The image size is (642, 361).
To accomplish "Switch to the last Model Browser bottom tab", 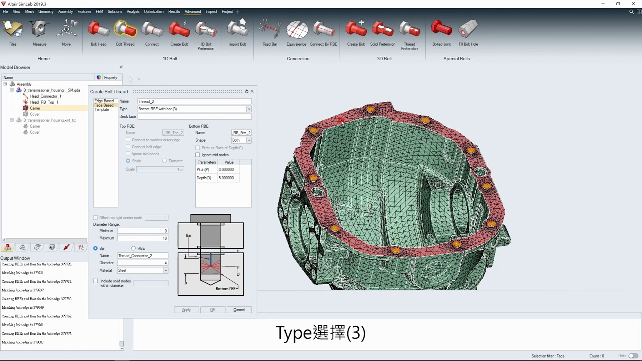I will [x=81, y=247].
